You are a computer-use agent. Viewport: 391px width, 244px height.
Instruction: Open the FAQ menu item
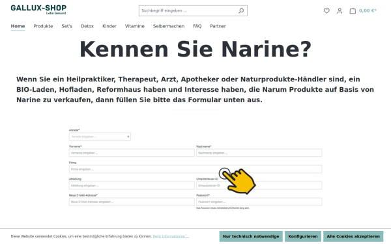pyautogui.click(x=197, y=26)
